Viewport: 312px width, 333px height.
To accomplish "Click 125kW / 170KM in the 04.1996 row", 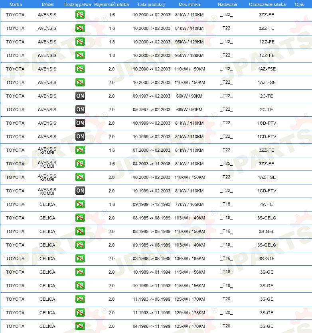I will tap(190, 326).
